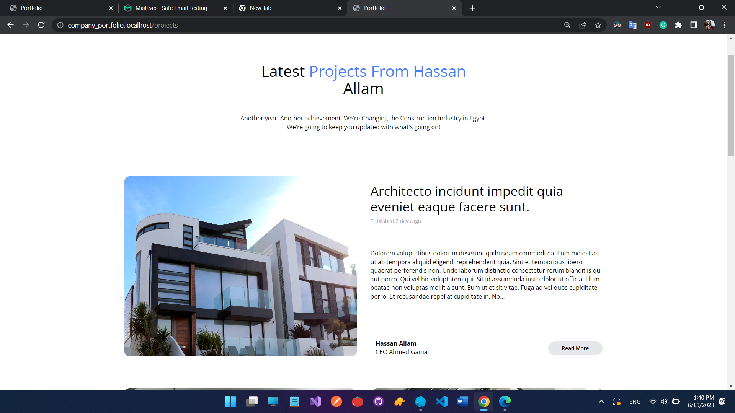
Task: Open the Extensions puzzle piece icon
Action: [x=678, y=25]
